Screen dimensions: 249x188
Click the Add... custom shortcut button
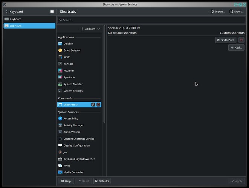[x=236, y=47]
